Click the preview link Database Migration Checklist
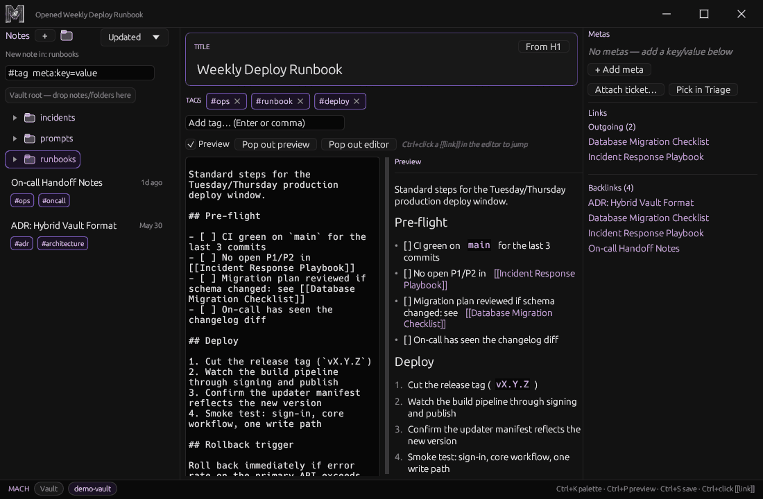 pyautogui.click(x=478, y=318)
